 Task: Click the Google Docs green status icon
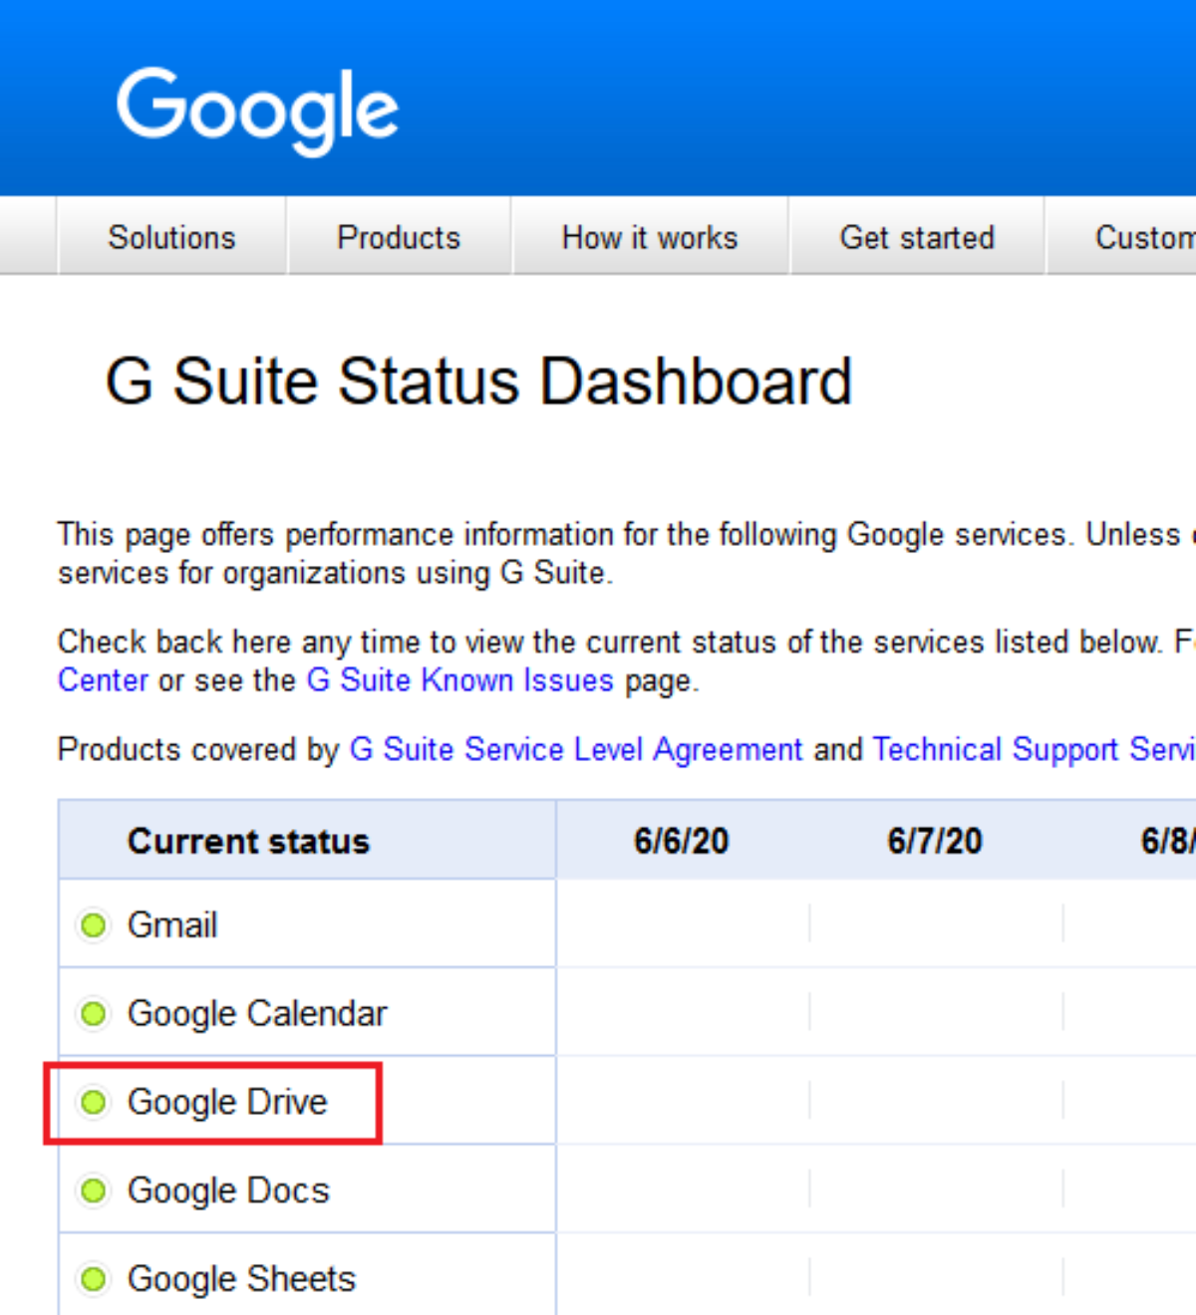94,1190
